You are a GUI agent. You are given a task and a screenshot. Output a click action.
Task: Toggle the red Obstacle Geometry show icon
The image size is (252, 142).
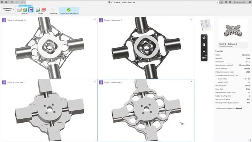[44, 10]
